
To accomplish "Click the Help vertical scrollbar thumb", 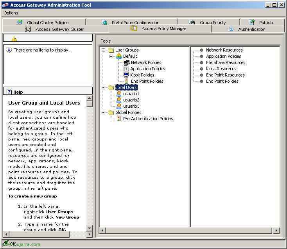I will click(89, 104).
